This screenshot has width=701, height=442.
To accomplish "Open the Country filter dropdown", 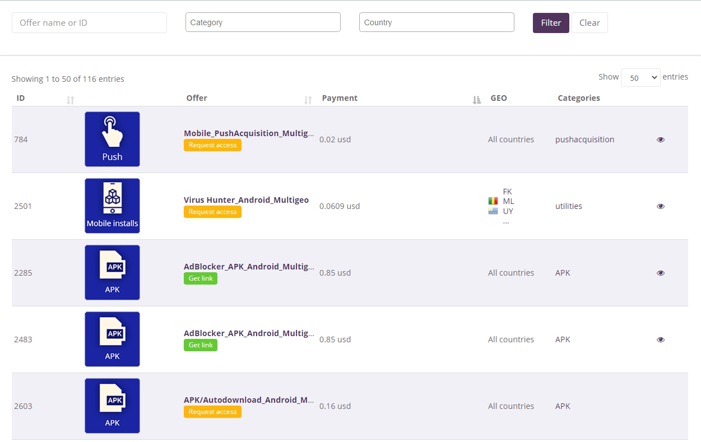I will 437,22.
